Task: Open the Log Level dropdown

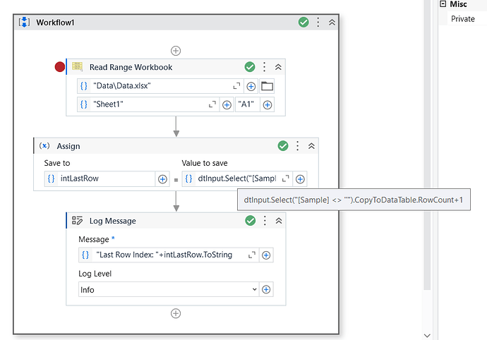Action: click(x=255, y=289)
